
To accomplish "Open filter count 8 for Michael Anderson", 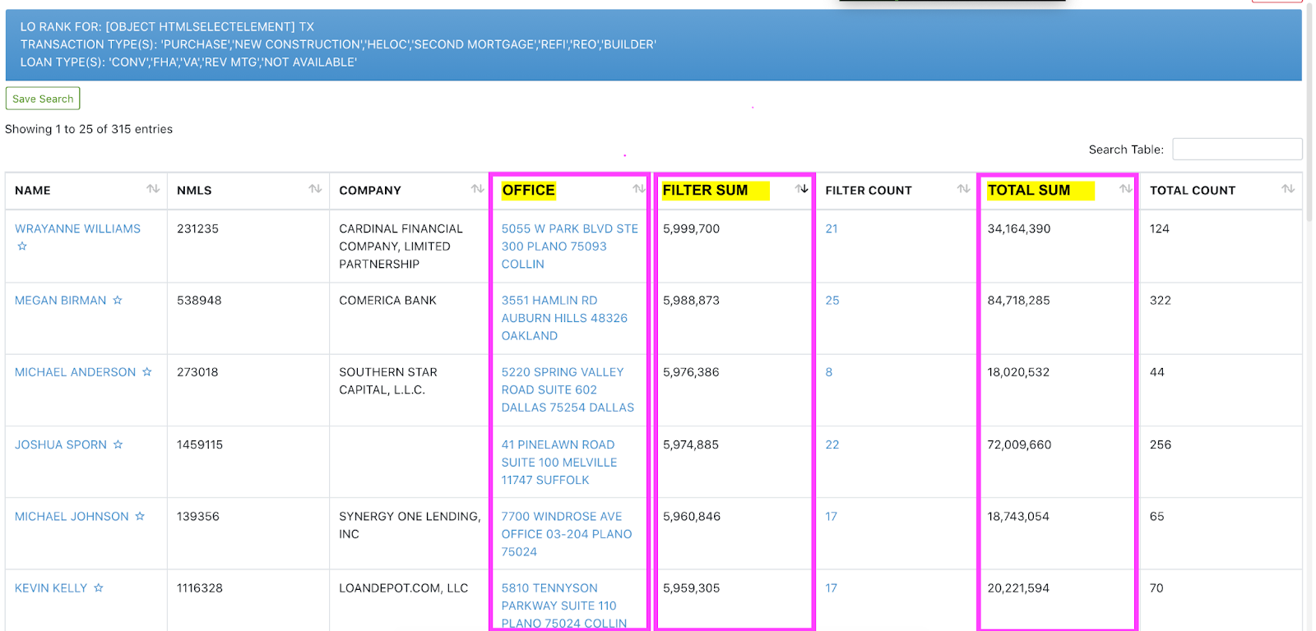I will click(829, 372).
